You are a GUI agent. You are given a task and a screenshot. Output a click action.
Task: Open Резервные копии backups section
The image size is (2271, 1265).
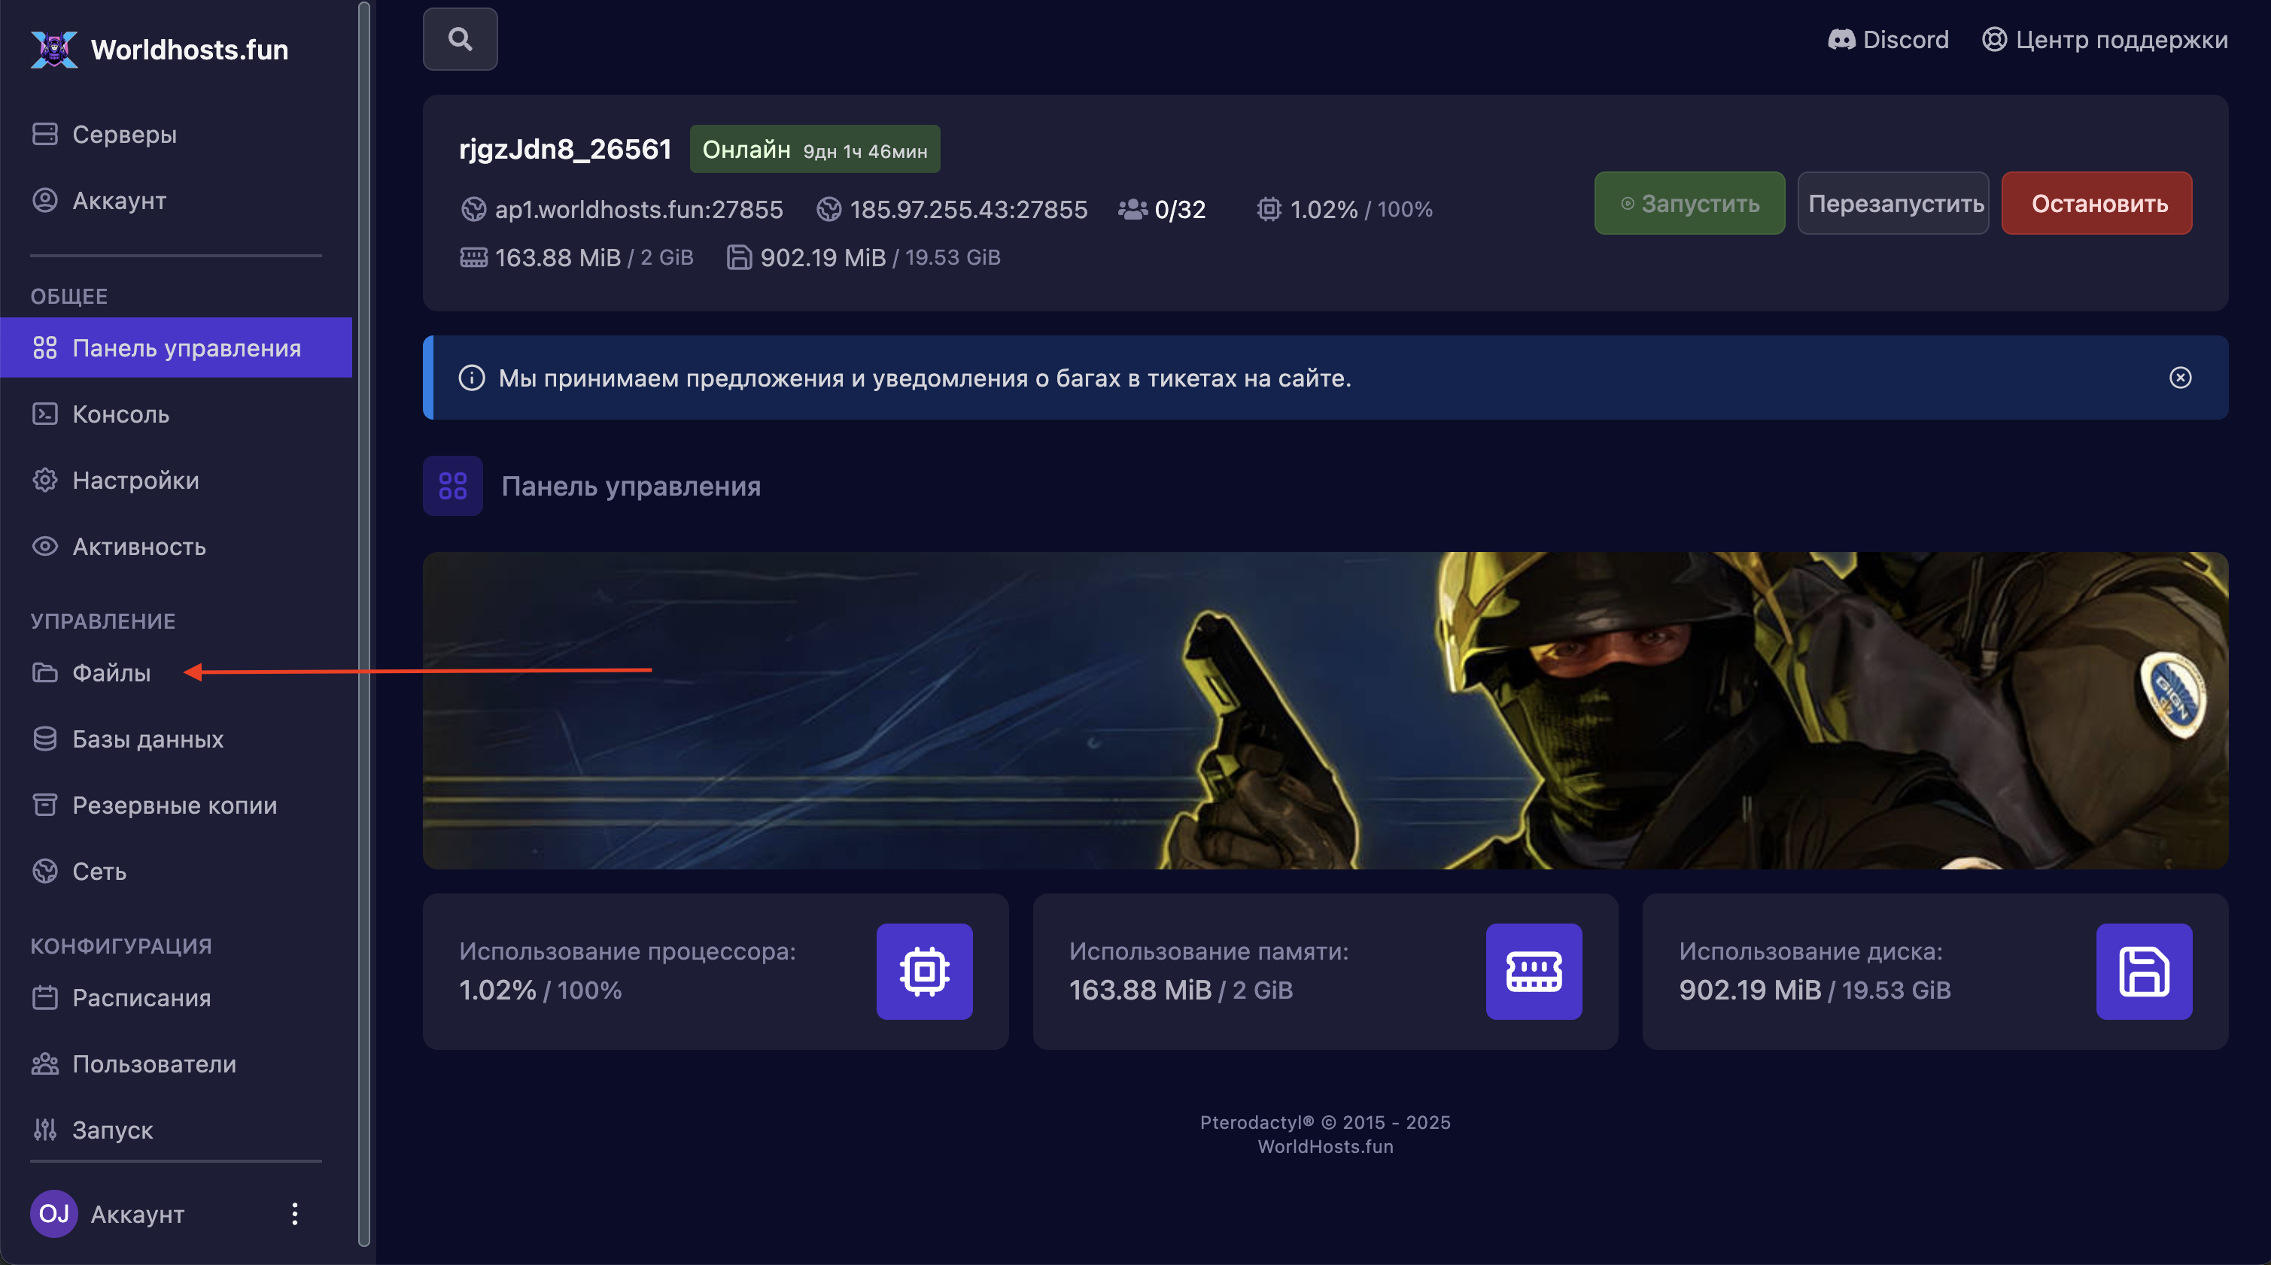pyautogui.click(x=174, y=805)
